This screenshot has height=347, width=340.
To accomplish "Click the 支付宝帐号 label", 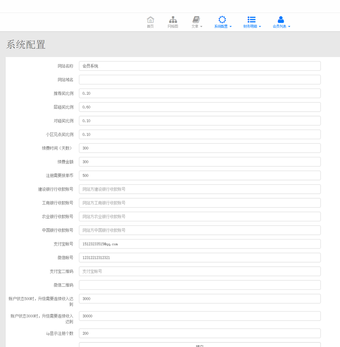I will click(x=63, y=244).
